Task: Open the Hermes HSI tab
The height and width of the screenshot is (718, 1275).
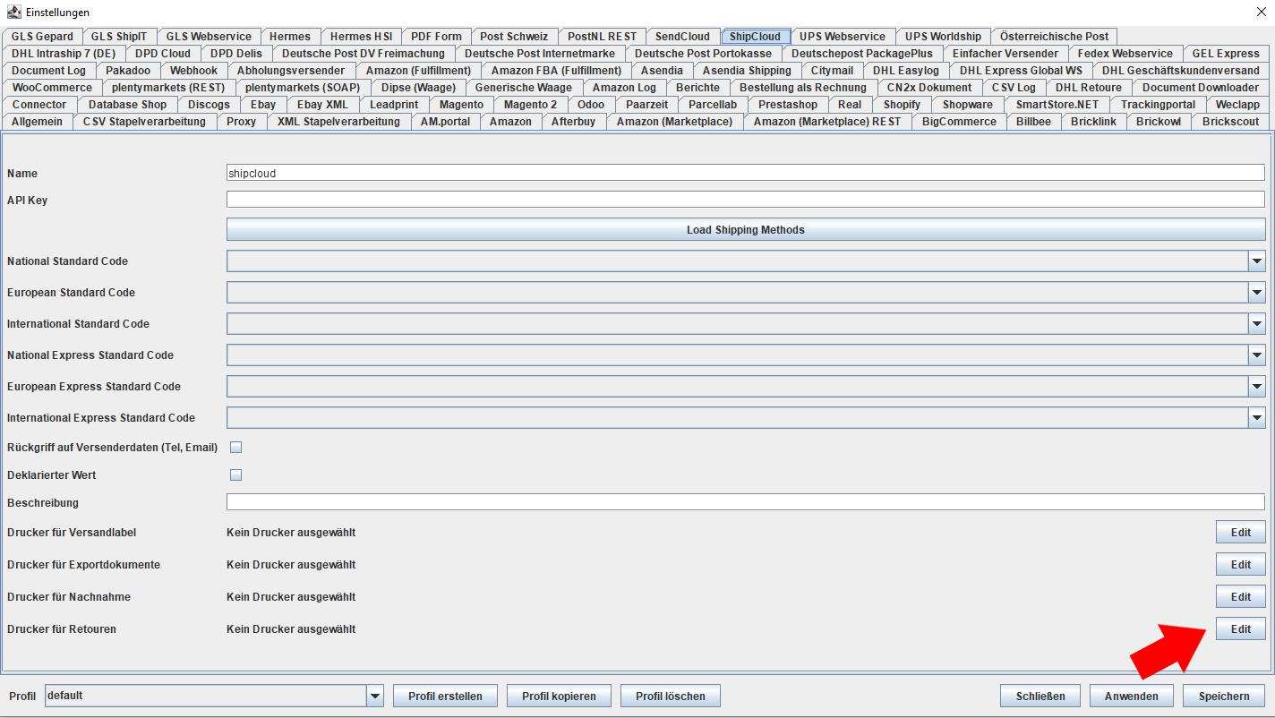Action: click(x=361, y=37)
